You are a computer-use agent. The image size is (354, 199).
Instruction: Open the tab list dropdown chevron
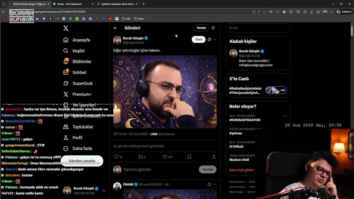point(3,4)
